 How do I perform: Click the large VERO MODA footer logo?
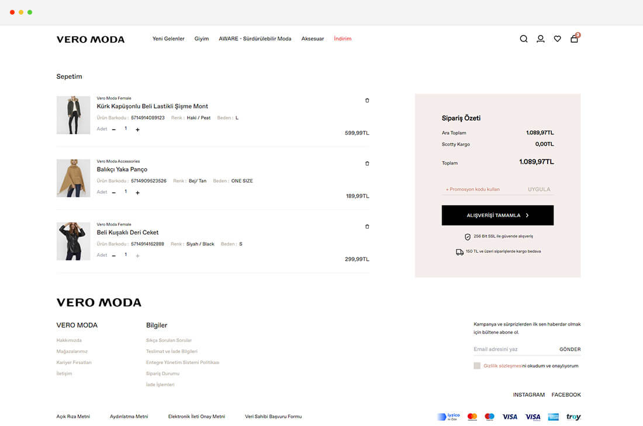tap(99, 302)
